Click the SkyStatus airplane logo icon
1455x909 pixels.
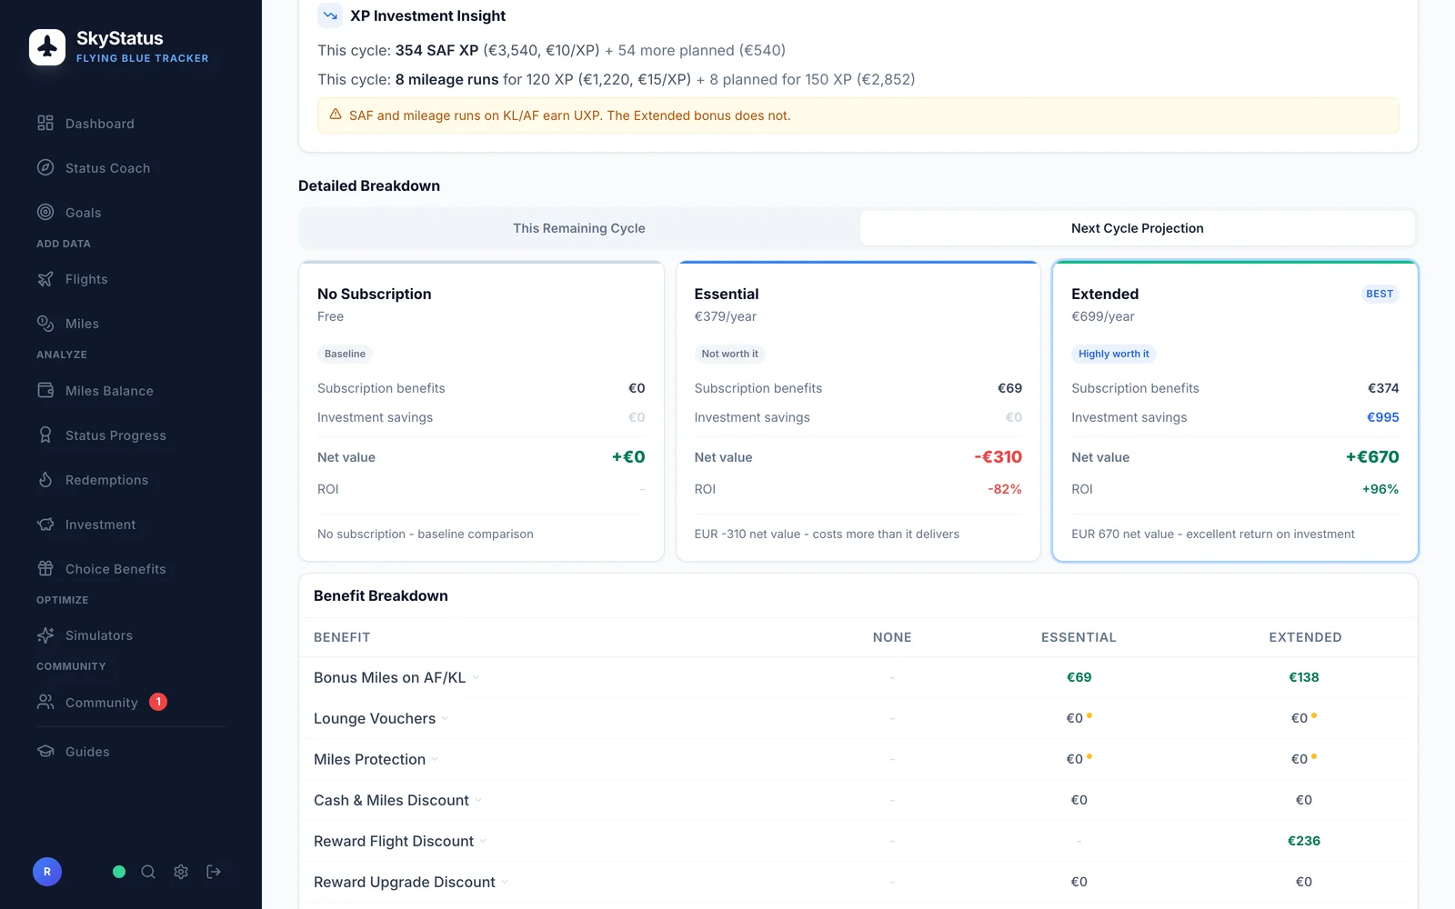pyautogui.click(x=47, y=47)
